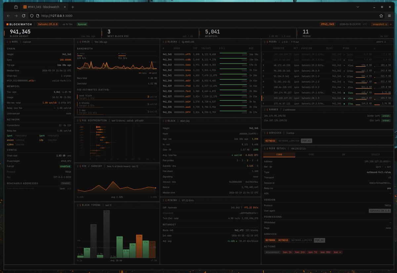The height and width of the screenshot is (273, 397).
Task: Click the WITNESS tag in Services panel
Action: pos(270,141)
